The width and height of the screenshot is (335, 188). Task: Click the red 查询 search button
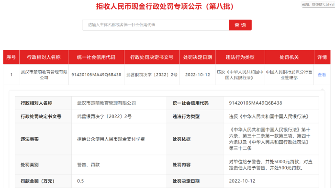click(240, 25)
